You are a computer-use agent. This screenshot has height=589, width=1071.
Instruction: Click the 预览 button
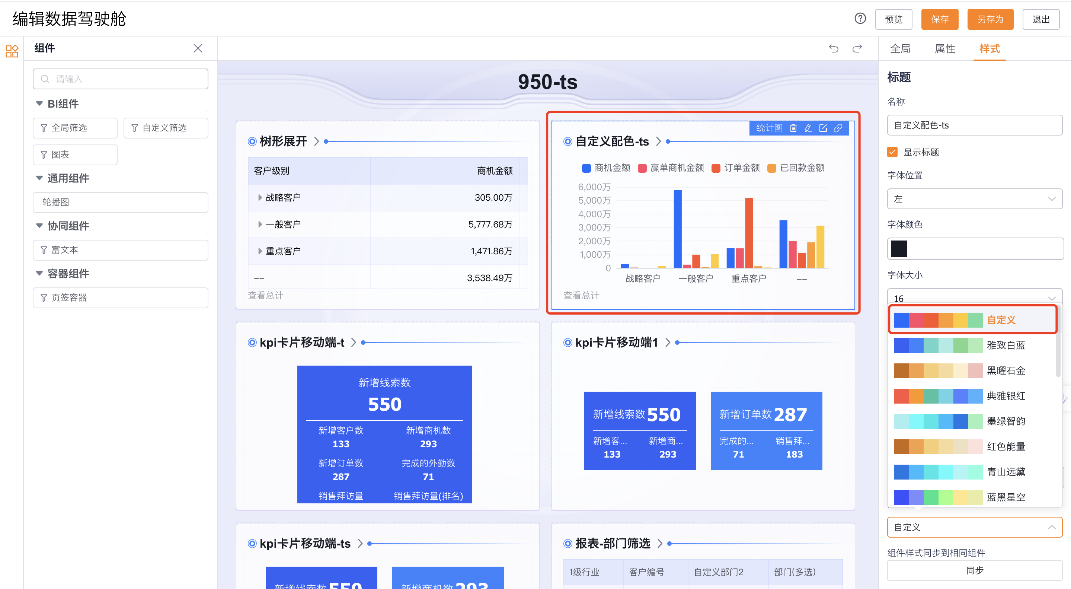coord(893,19)
